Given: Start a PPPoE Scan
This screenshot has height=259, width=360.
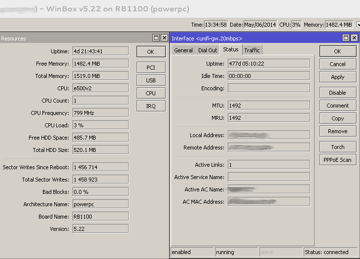Looking at the screenshot, I should 338,160.
